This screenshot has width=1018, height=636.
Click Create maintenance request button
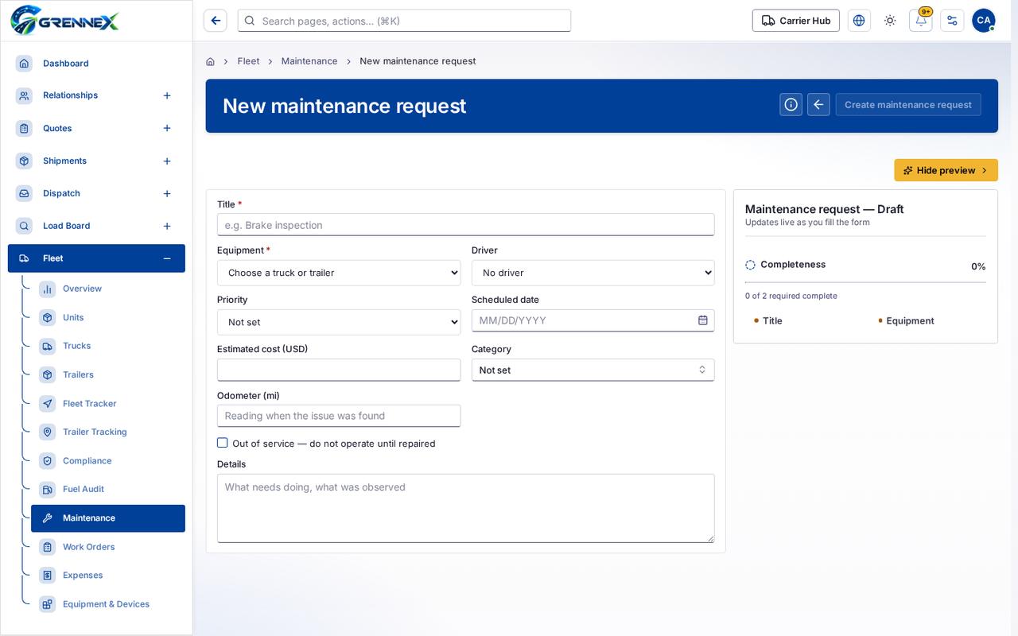click(908, 104)
